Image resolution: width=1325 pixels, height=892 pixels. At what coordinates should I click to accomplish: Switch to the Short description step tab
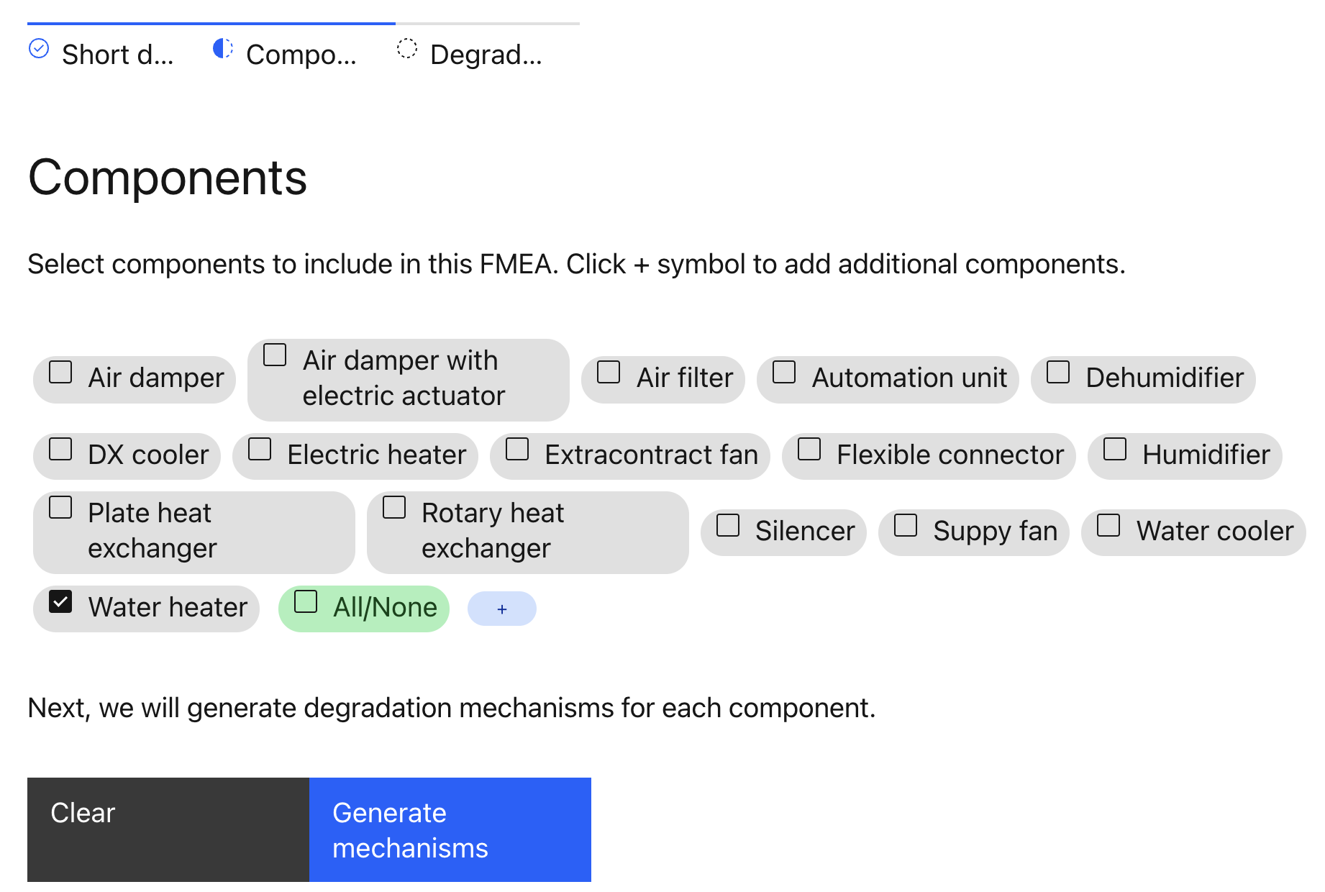(117, 55)
